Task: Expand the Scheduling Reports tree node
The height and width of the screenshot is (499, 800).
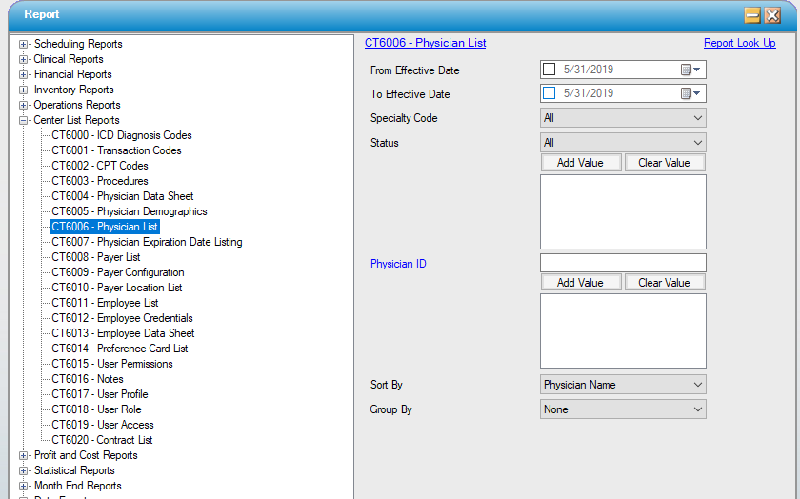Action: pyautogui.click(x=24, y=44)
